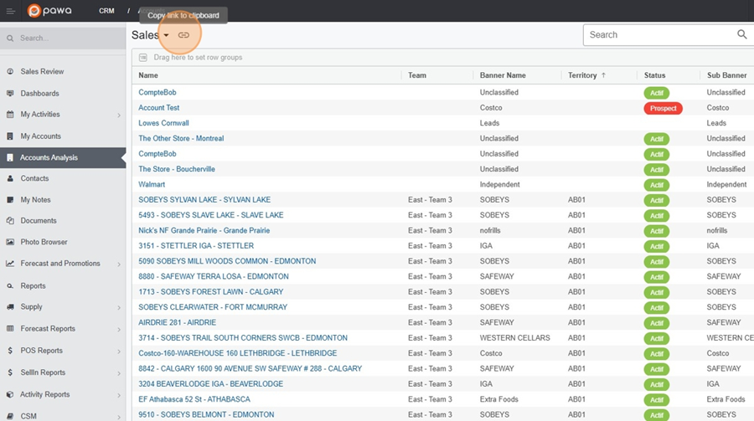Expand the My Activities submenu chevron
Screen dimensions: 754x421
click(119, 115)
